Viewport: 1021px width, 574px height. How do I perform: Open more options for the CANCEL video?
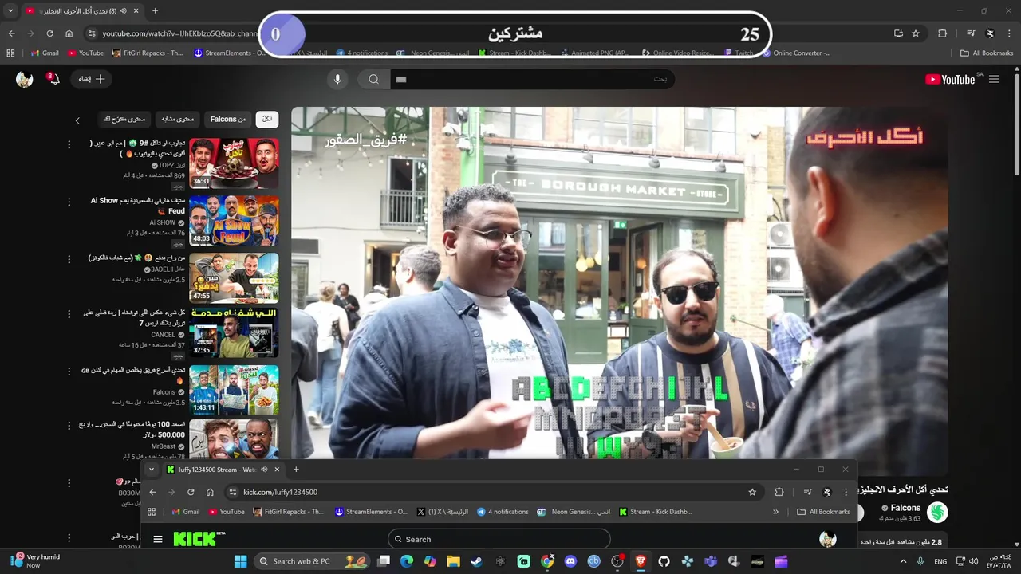tap(69, 313)
